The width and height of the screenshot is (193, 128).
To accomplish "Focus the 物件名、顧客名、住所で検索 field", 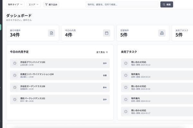I will click(x=122, y=4).
